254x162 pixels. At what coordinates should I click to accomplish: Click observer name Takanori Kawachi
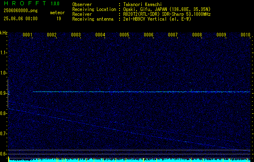click(x=143, y=4)
